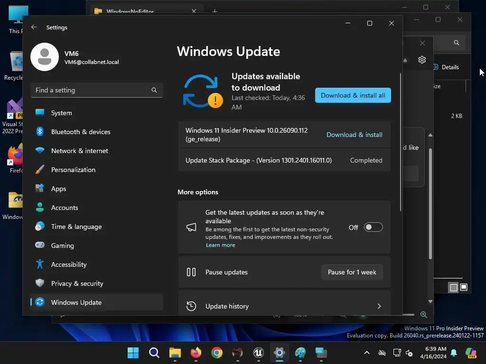Click the More options heading

198,192
